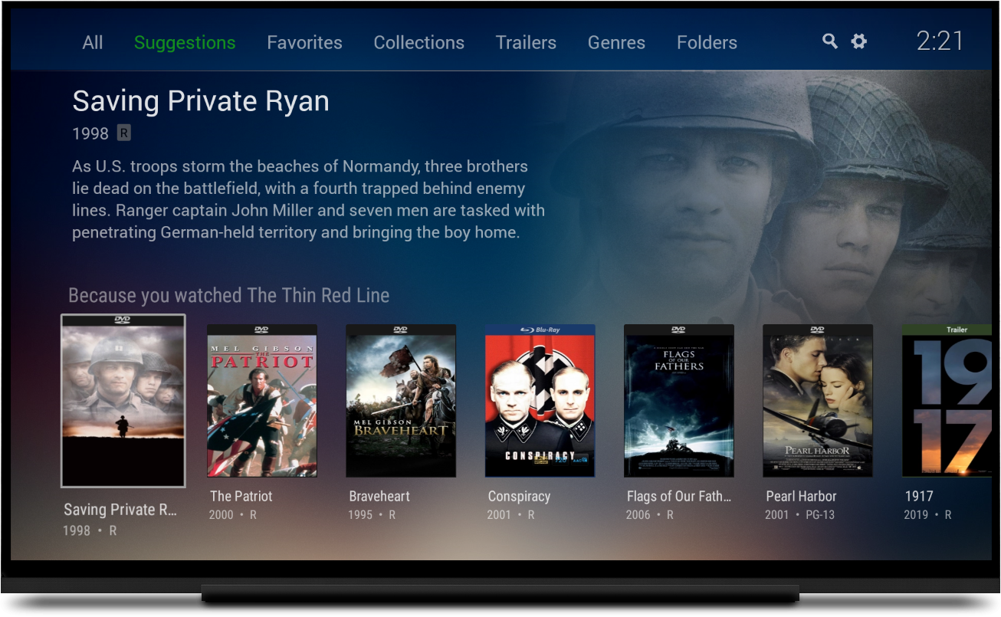
Task: Click '1995 • R' under Braveheart
Action: point(372,515)
